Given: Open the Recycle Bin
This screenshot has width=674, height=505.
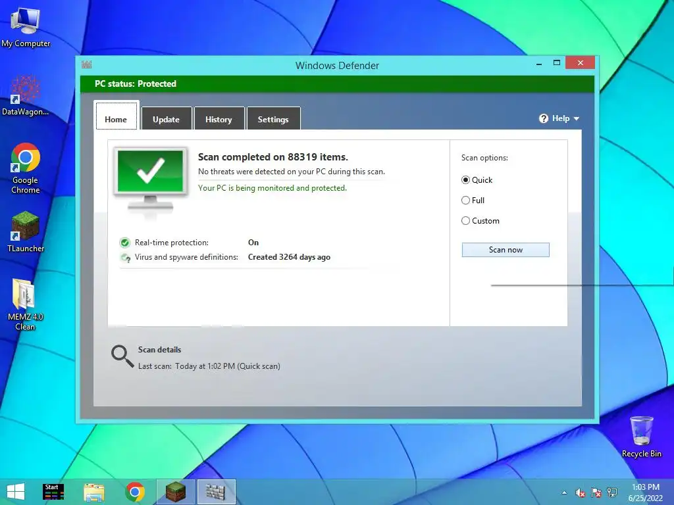Looking at the screenshot, I should coord(641,437).
